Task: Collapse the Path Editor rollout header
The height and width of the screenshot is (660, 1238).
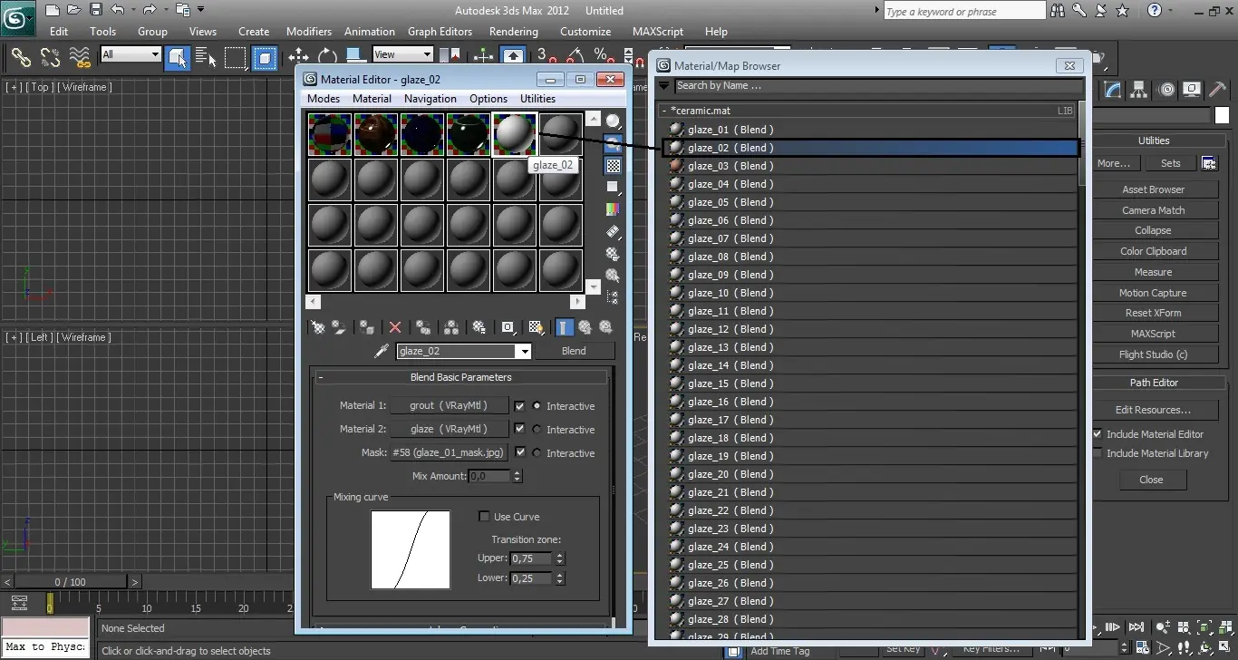Action: (x=1154, y=383)
